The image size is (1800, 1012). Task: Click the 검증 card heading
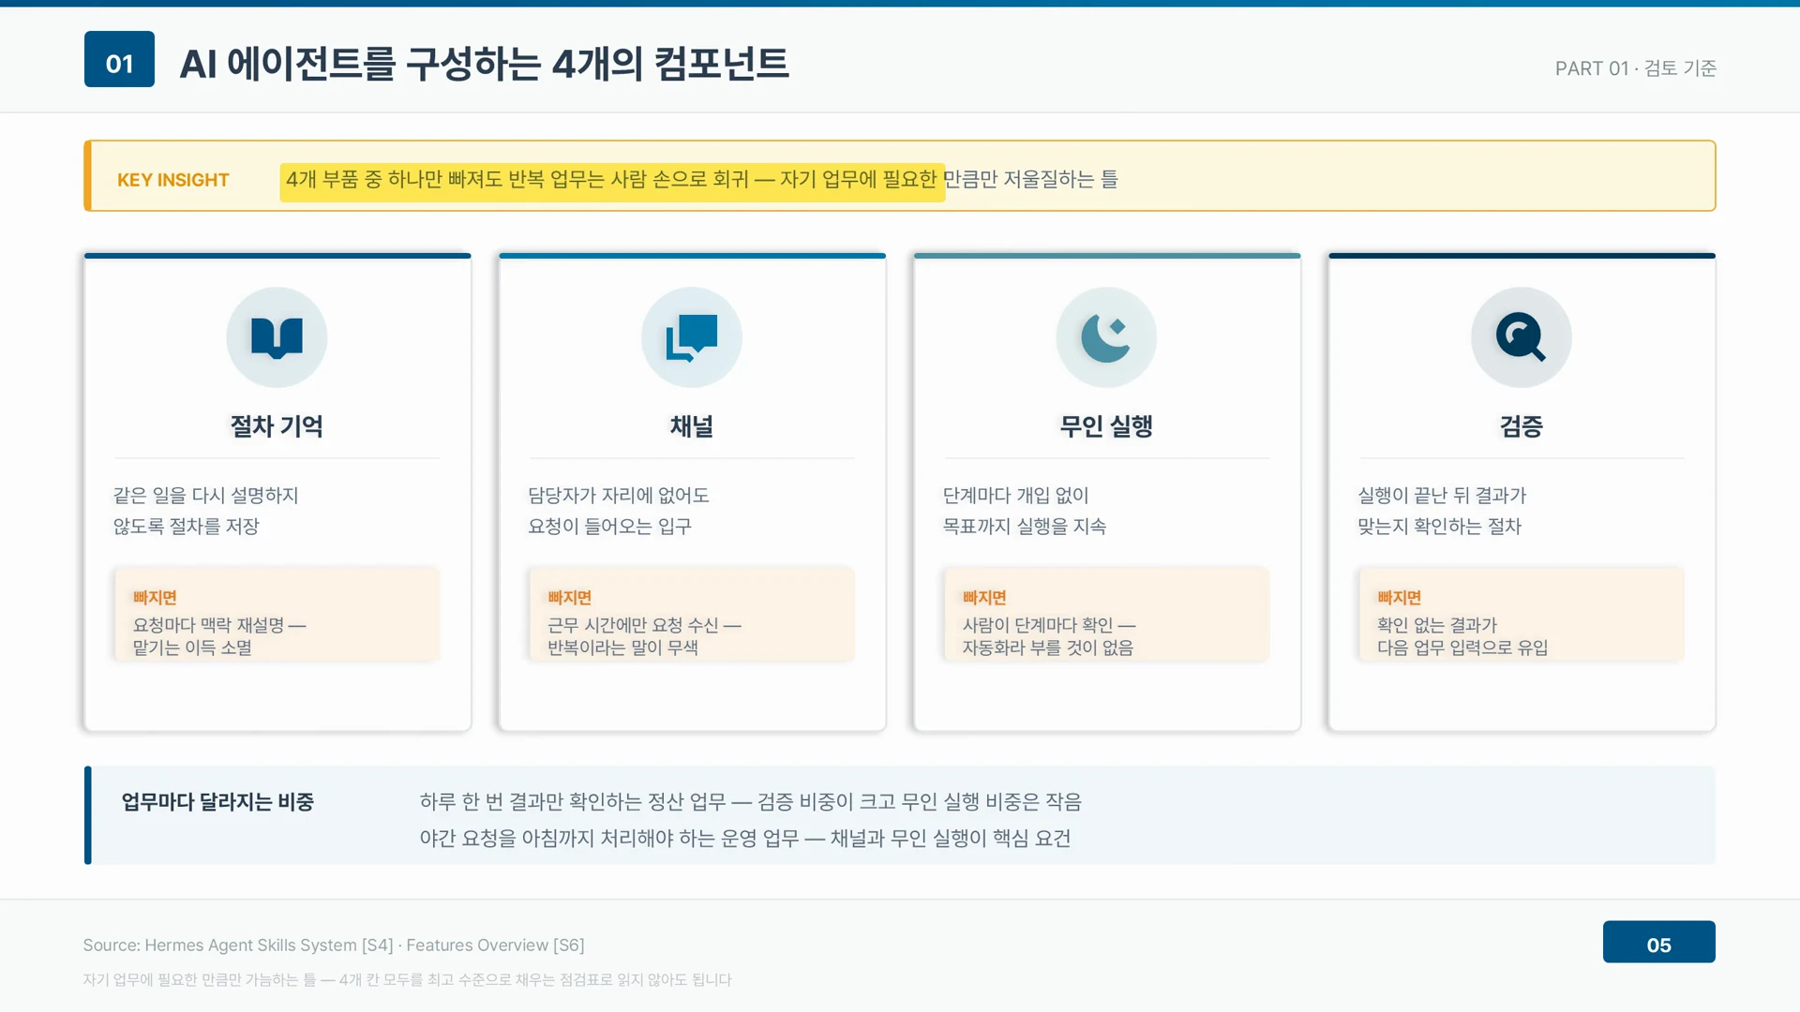[1521, 426]
